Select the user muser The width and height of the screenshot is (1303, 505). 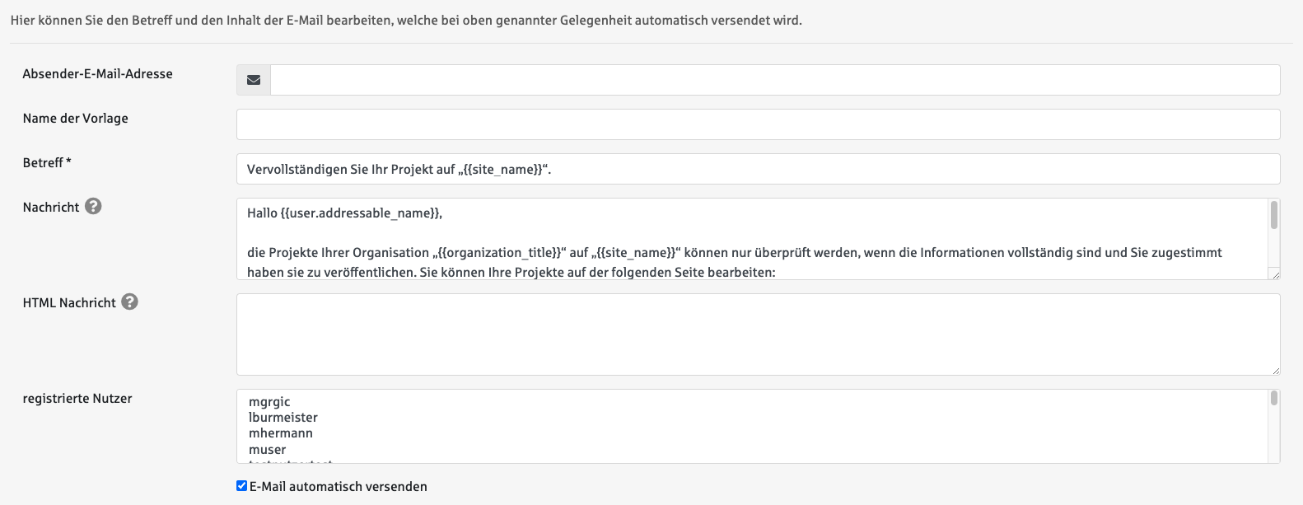268,448
